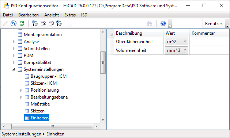Image resolution: width=230 pixels, height=138 pixels.
Task: Click the table icon next to Schnittstellen
Action: [20, 49]
